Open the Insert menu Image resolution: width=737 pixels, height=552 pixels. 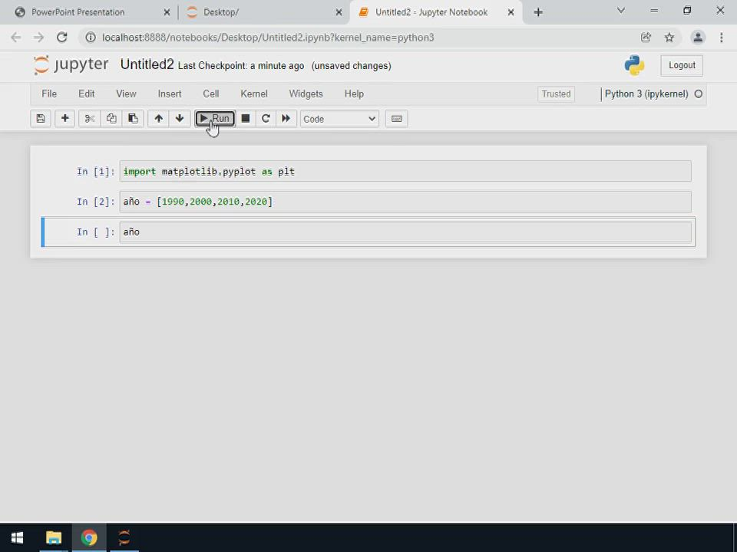pyautogui.click(x=170, y=94)
